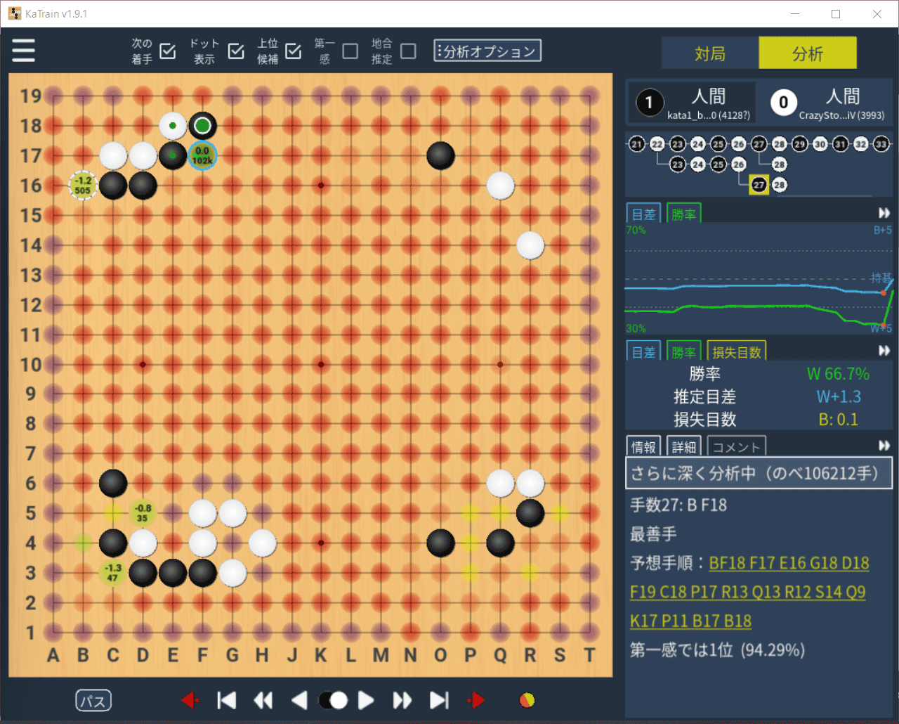Screen dimensions: 899x724
Task: Click B: 0.1 points lost value
Action: pyautogui.click(x=839, y=420)
